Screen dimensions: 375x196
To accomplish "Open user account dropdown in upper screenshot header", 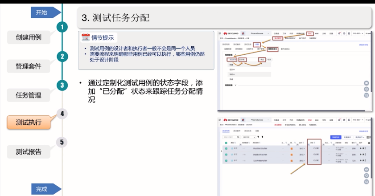I will coord(358,33).
